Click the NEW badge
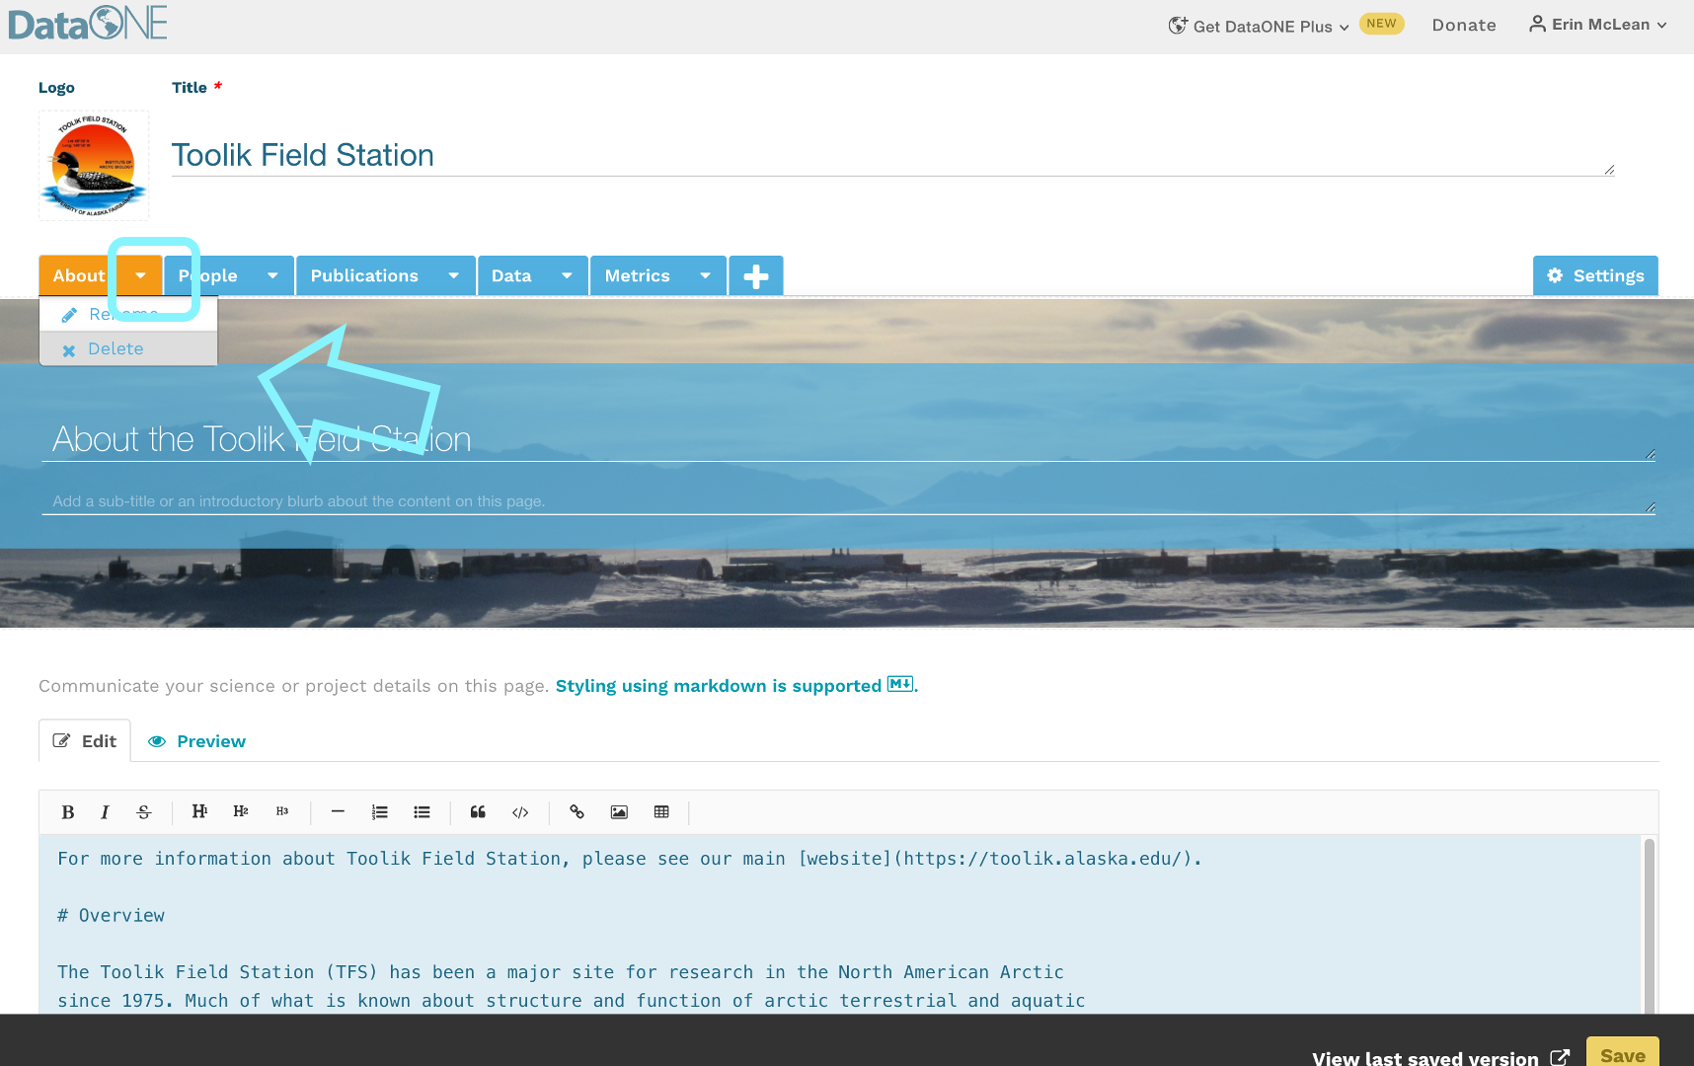Image resolution: width=1694 pixels, height=1066 pixels. click(x=1381, y=24)
